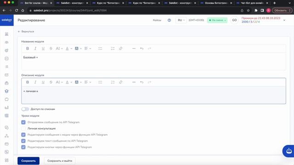This screenshot has width=294, height=165.
Task: Toggle Strikethrough in module name toolbar
Action: point(51,49)
